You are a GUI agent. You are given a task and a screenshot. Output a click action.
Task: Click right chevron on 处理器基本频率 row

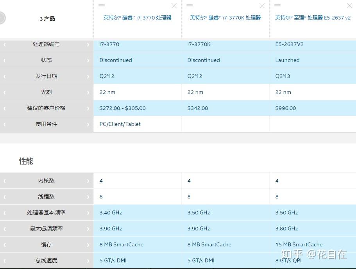(x=88, y=213)
